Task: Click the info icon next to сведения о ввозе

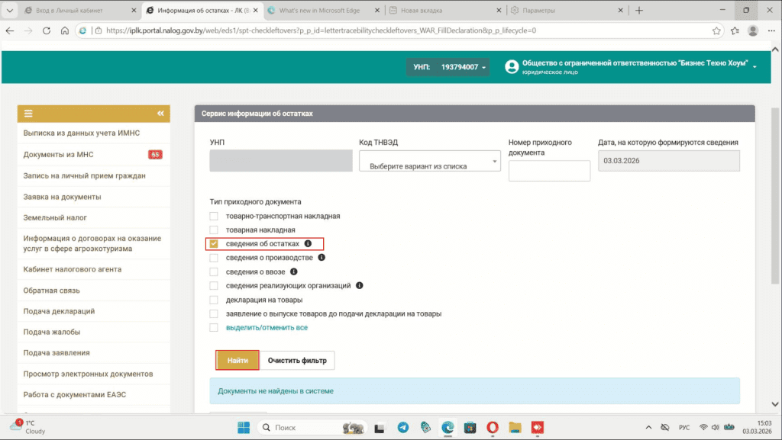Action: tap(294, 271)
